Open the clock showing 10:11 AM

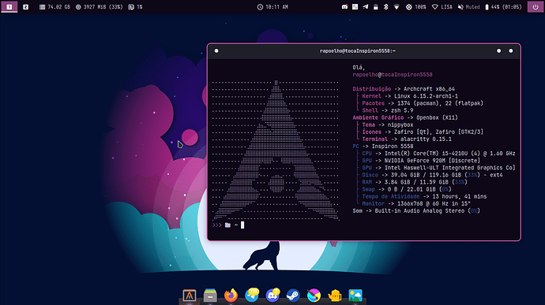(x=272, y=7)
